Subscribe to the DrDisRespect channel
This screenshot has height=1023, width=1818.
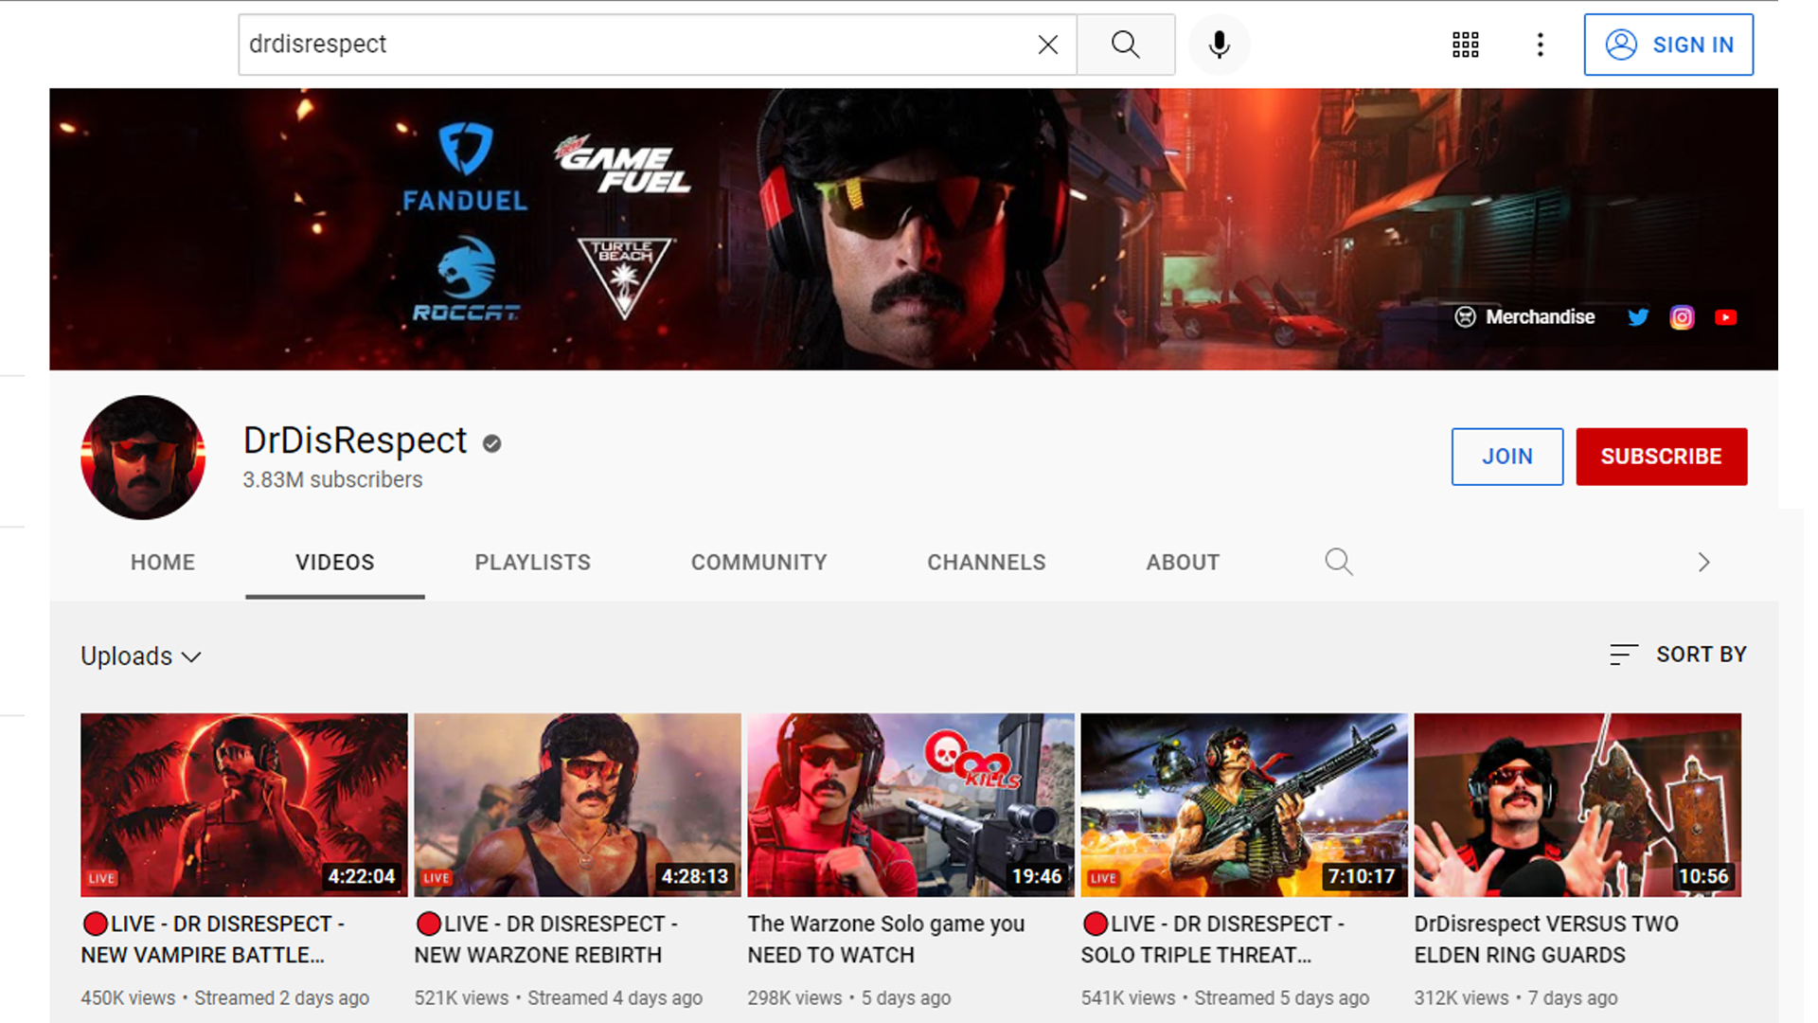(1662, 457)
